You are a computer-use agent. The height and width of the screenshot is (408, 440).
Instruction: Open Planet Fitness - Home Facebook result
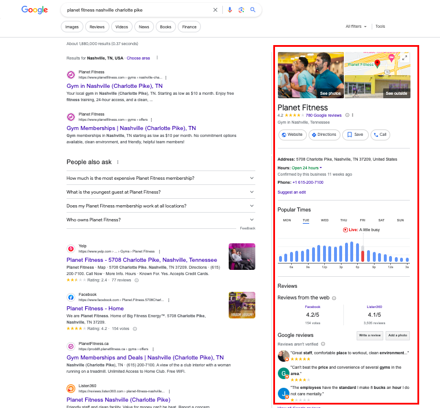(x=95, y=308)
